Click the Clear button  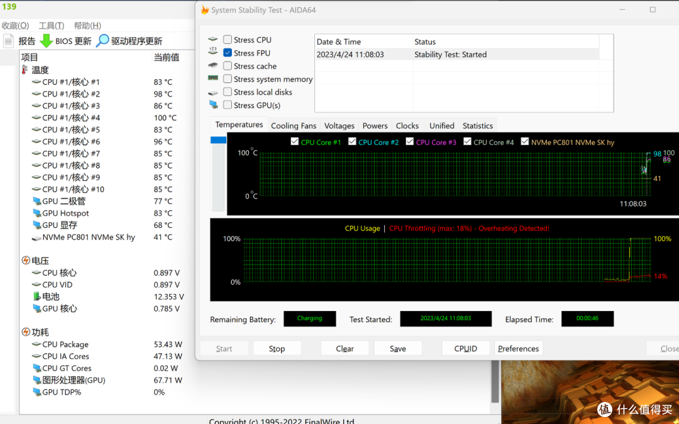pos(345,348)
